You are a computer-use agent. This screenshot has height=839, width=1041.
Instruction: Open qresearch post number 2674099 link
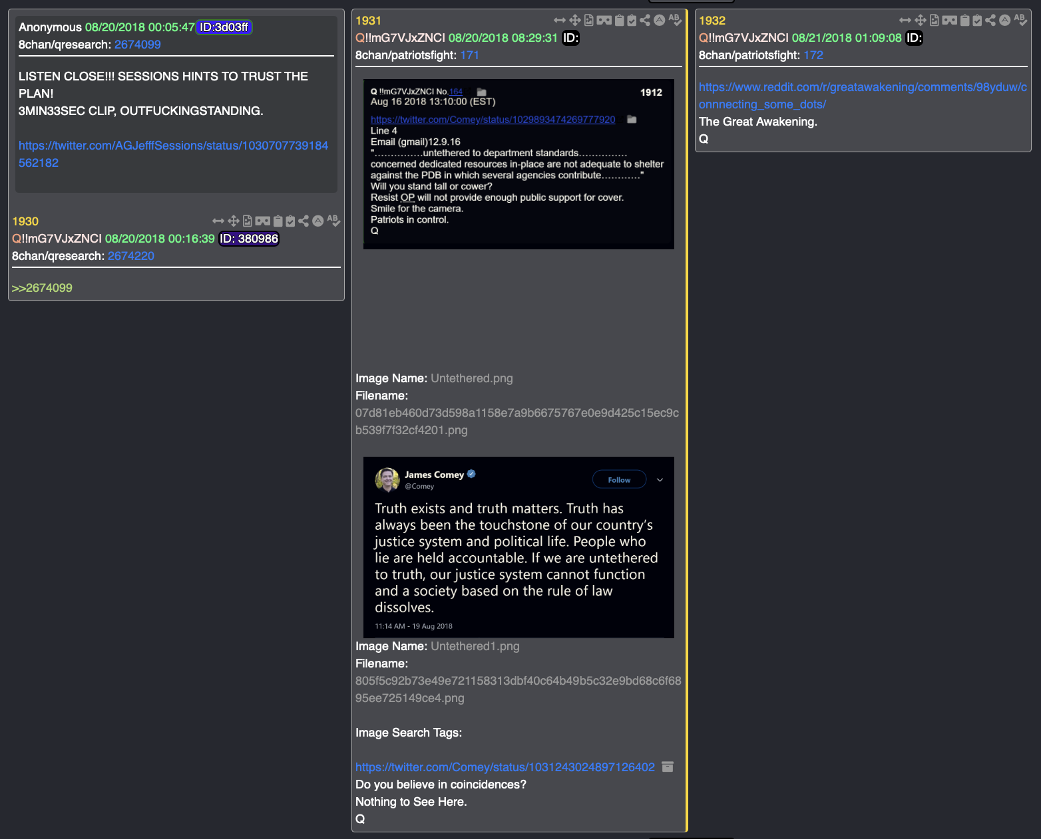pyautogui.click(x=138, y=45)
